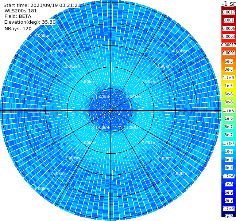Click the -1 sr units title above the colorbar
Viewport: 236px width, 221px height.
tap(229, 4)
